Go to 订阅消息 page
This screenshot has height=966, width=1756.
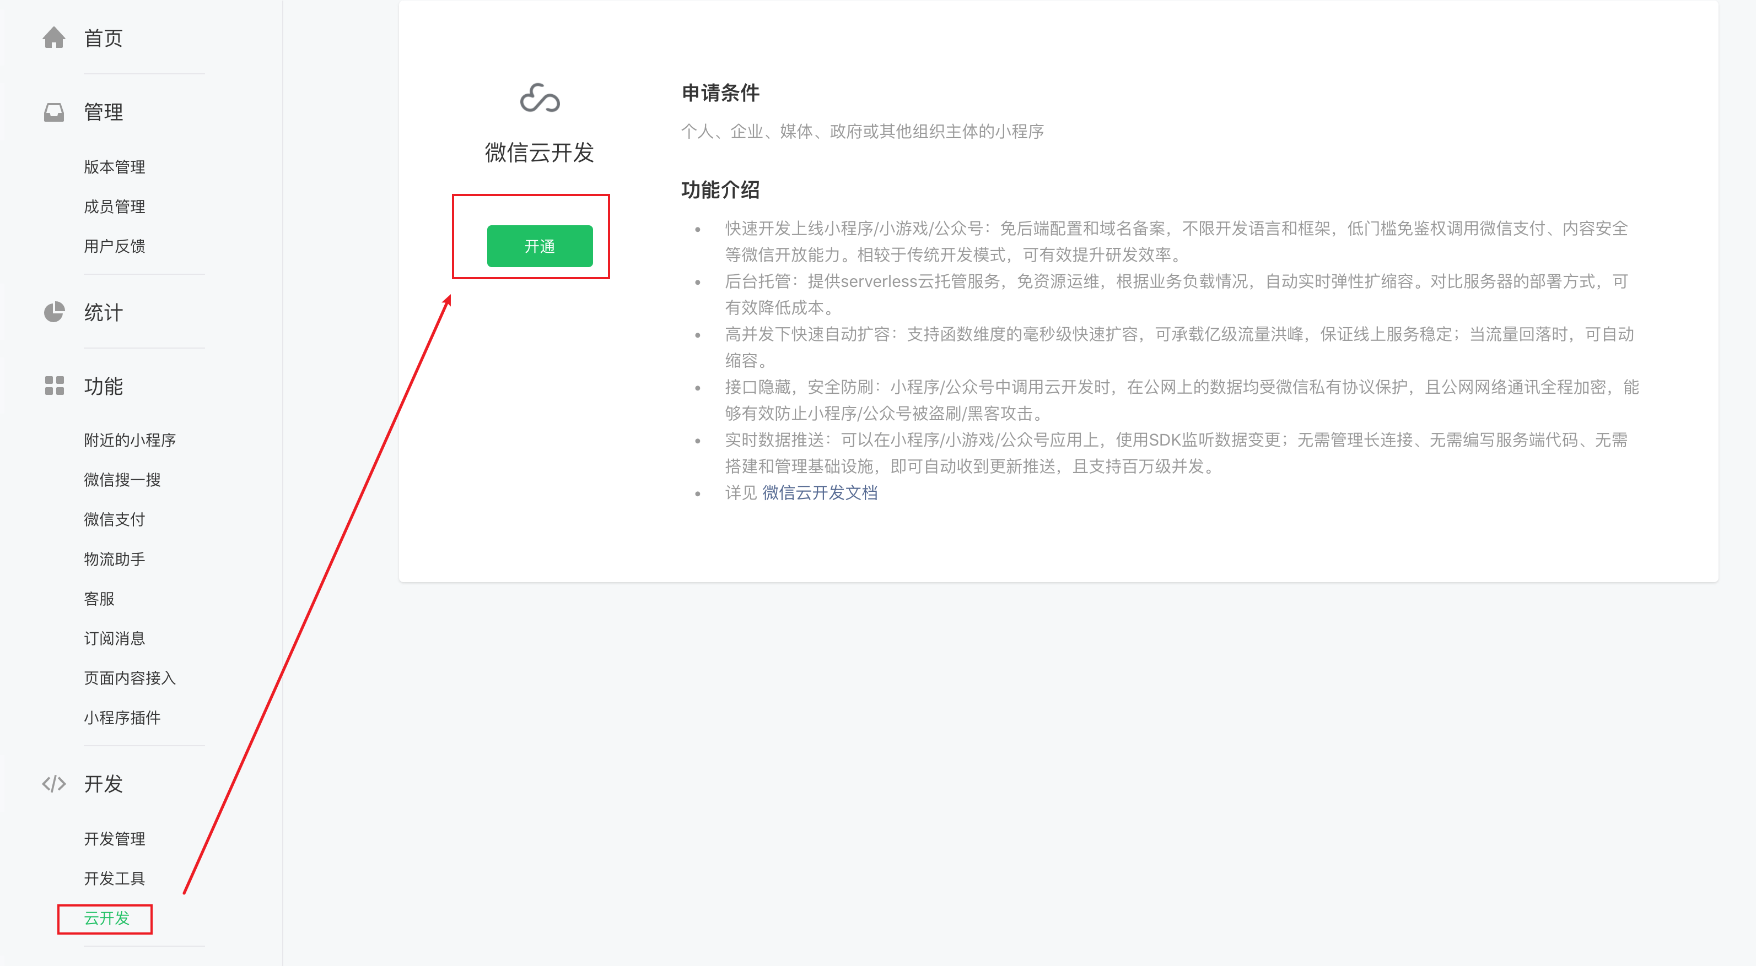[115, 638]
